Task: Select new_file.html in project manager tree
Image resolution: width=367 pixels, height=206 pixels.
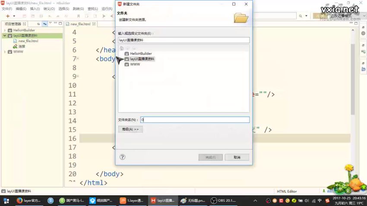Action: tap(28, 41)
